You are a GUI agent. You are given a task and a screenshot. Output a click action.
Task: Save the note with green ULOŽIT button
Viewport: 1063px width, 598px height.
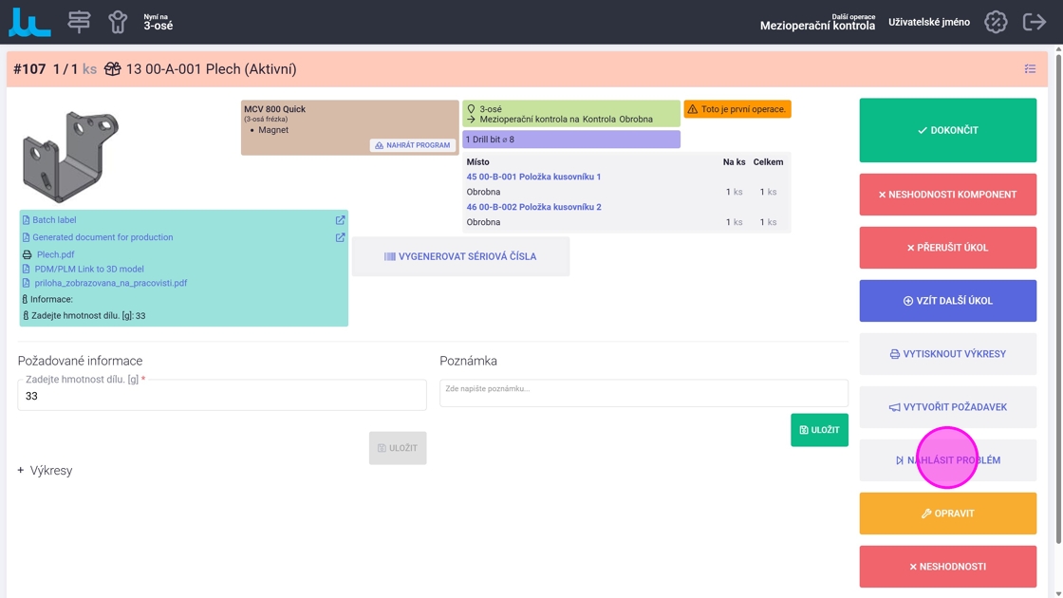coord(819,430)
